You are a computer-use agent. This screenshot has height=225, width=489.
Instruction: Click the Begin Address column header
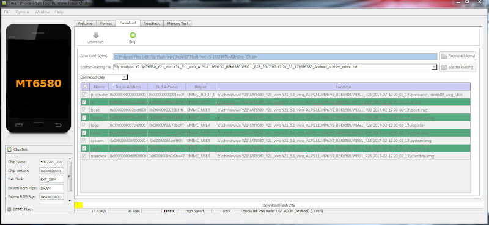[128, 87]
